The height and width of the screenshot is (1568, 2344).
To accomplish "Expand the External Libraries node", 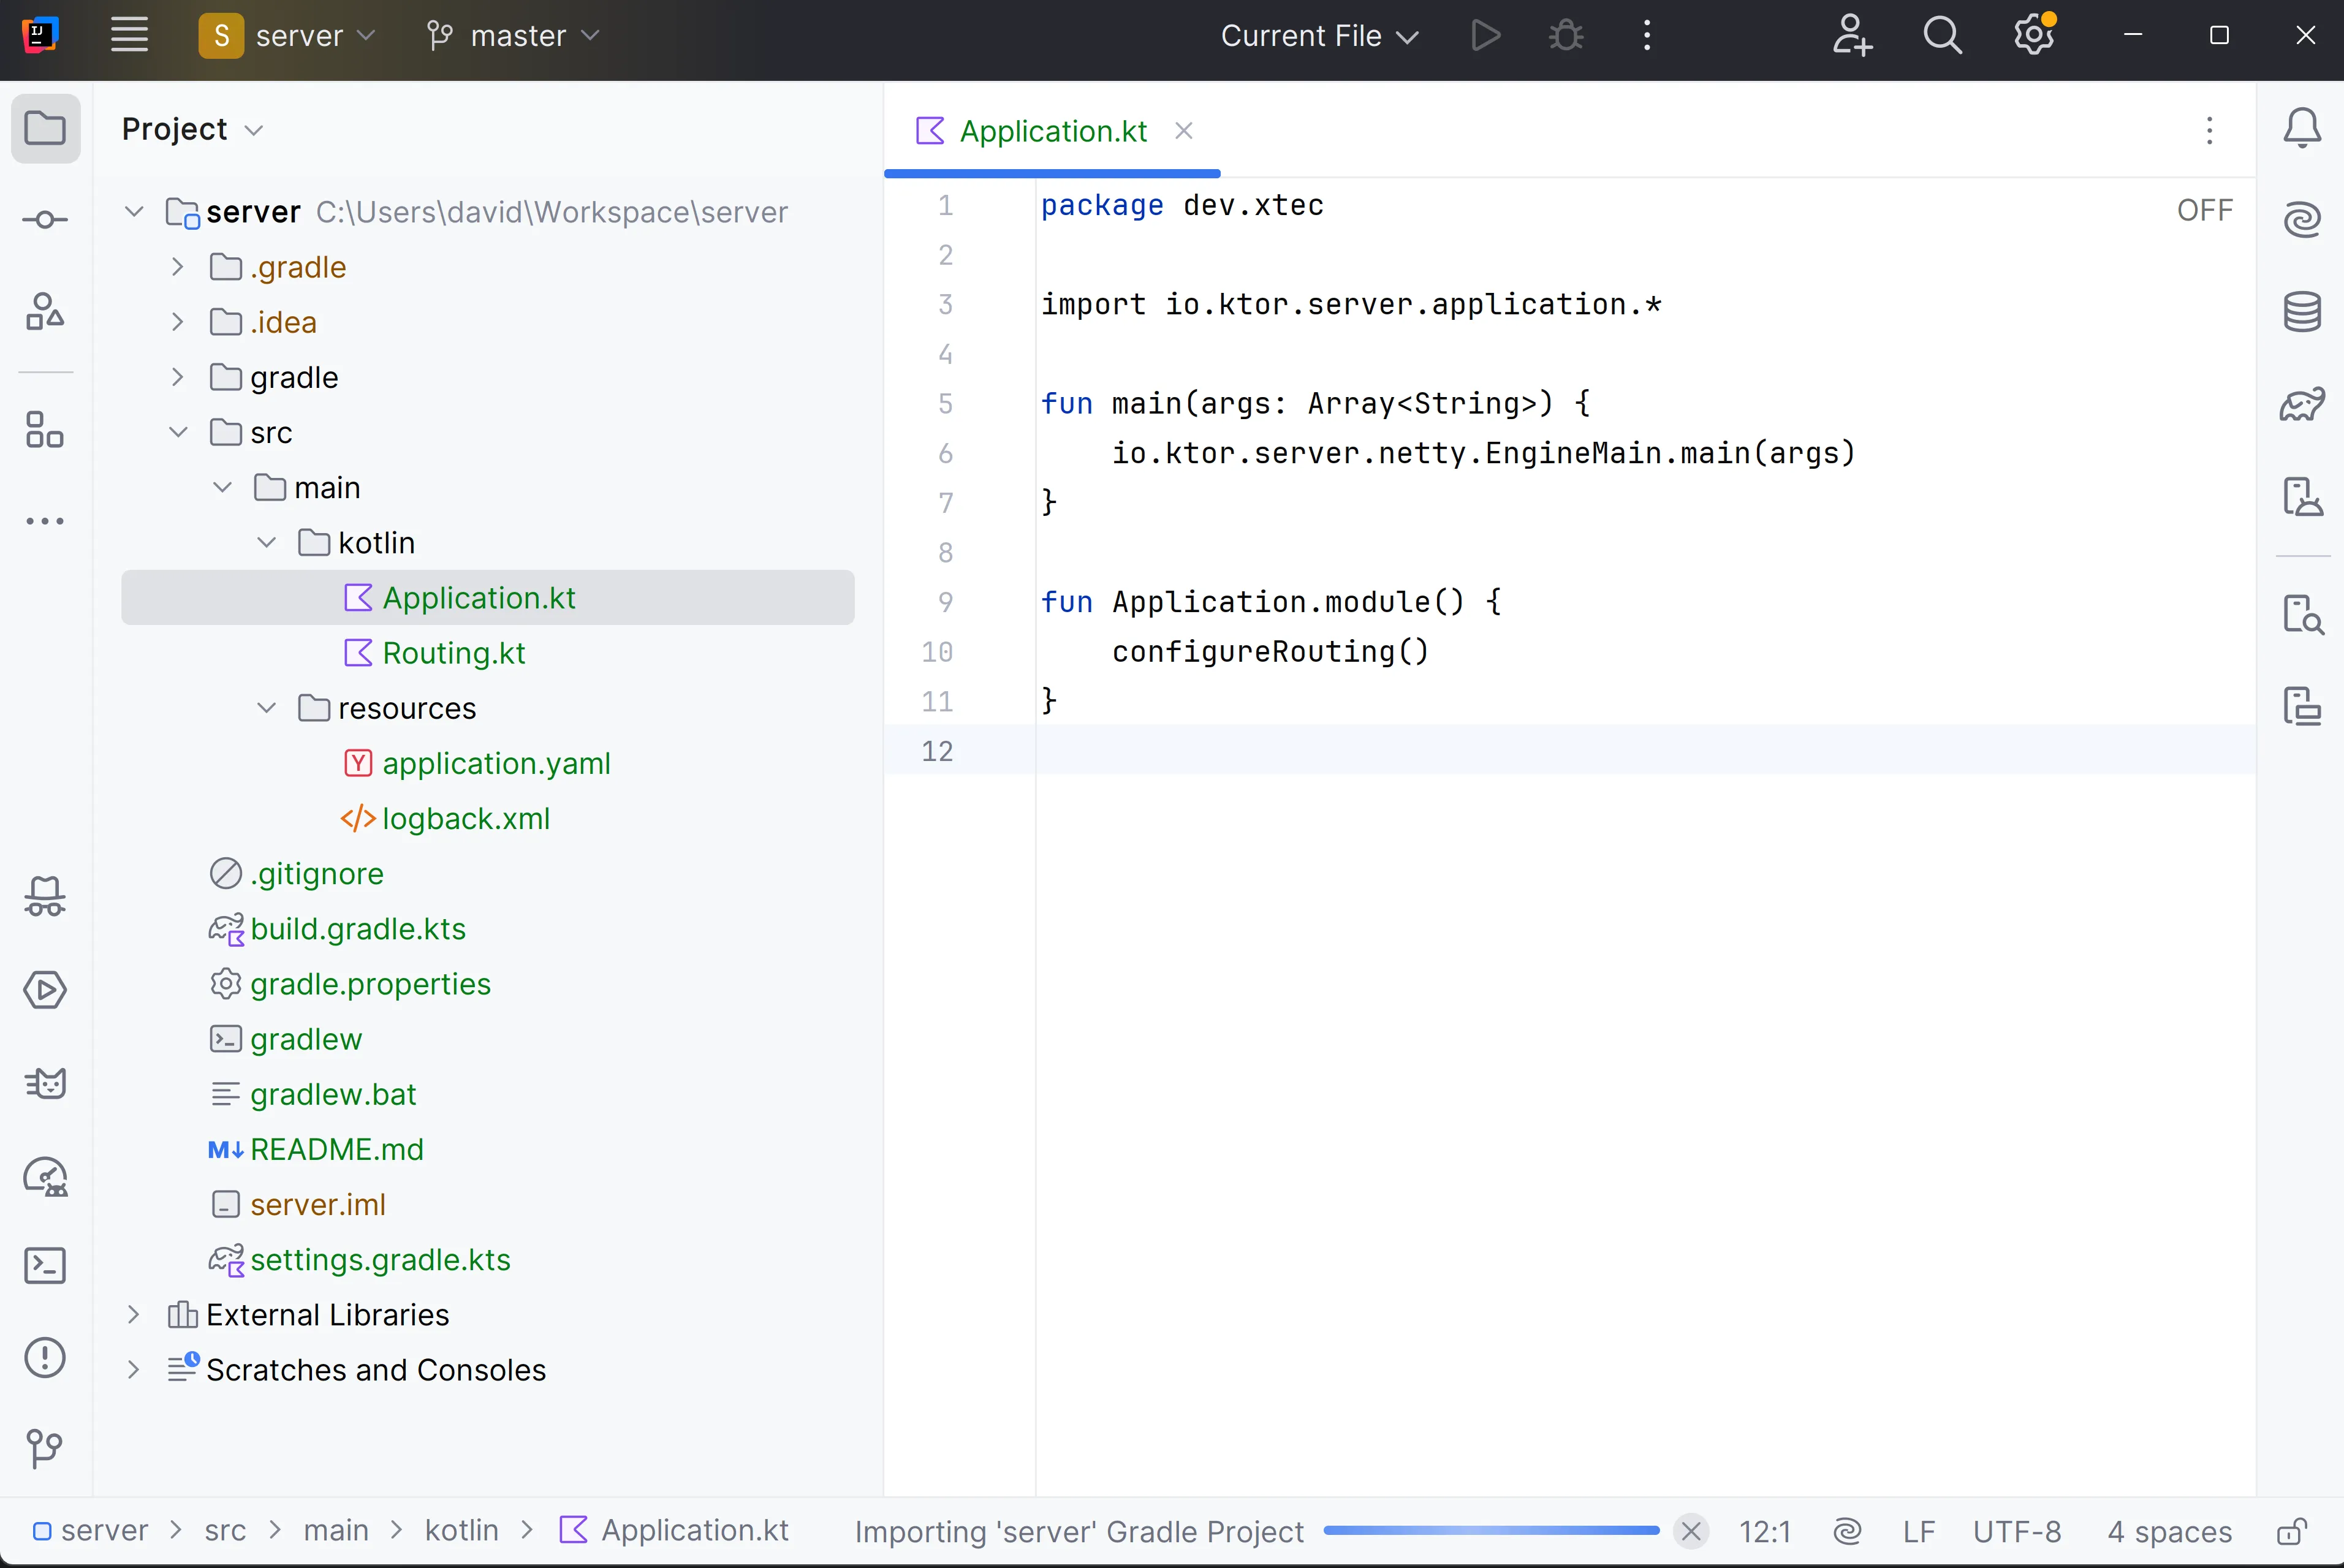I will click(x=134, y=1314).
